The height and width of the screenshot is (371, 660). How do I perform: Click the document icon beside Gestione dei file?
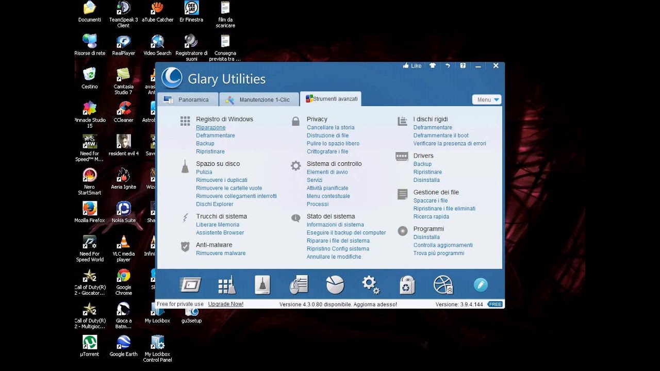point(403,194)
